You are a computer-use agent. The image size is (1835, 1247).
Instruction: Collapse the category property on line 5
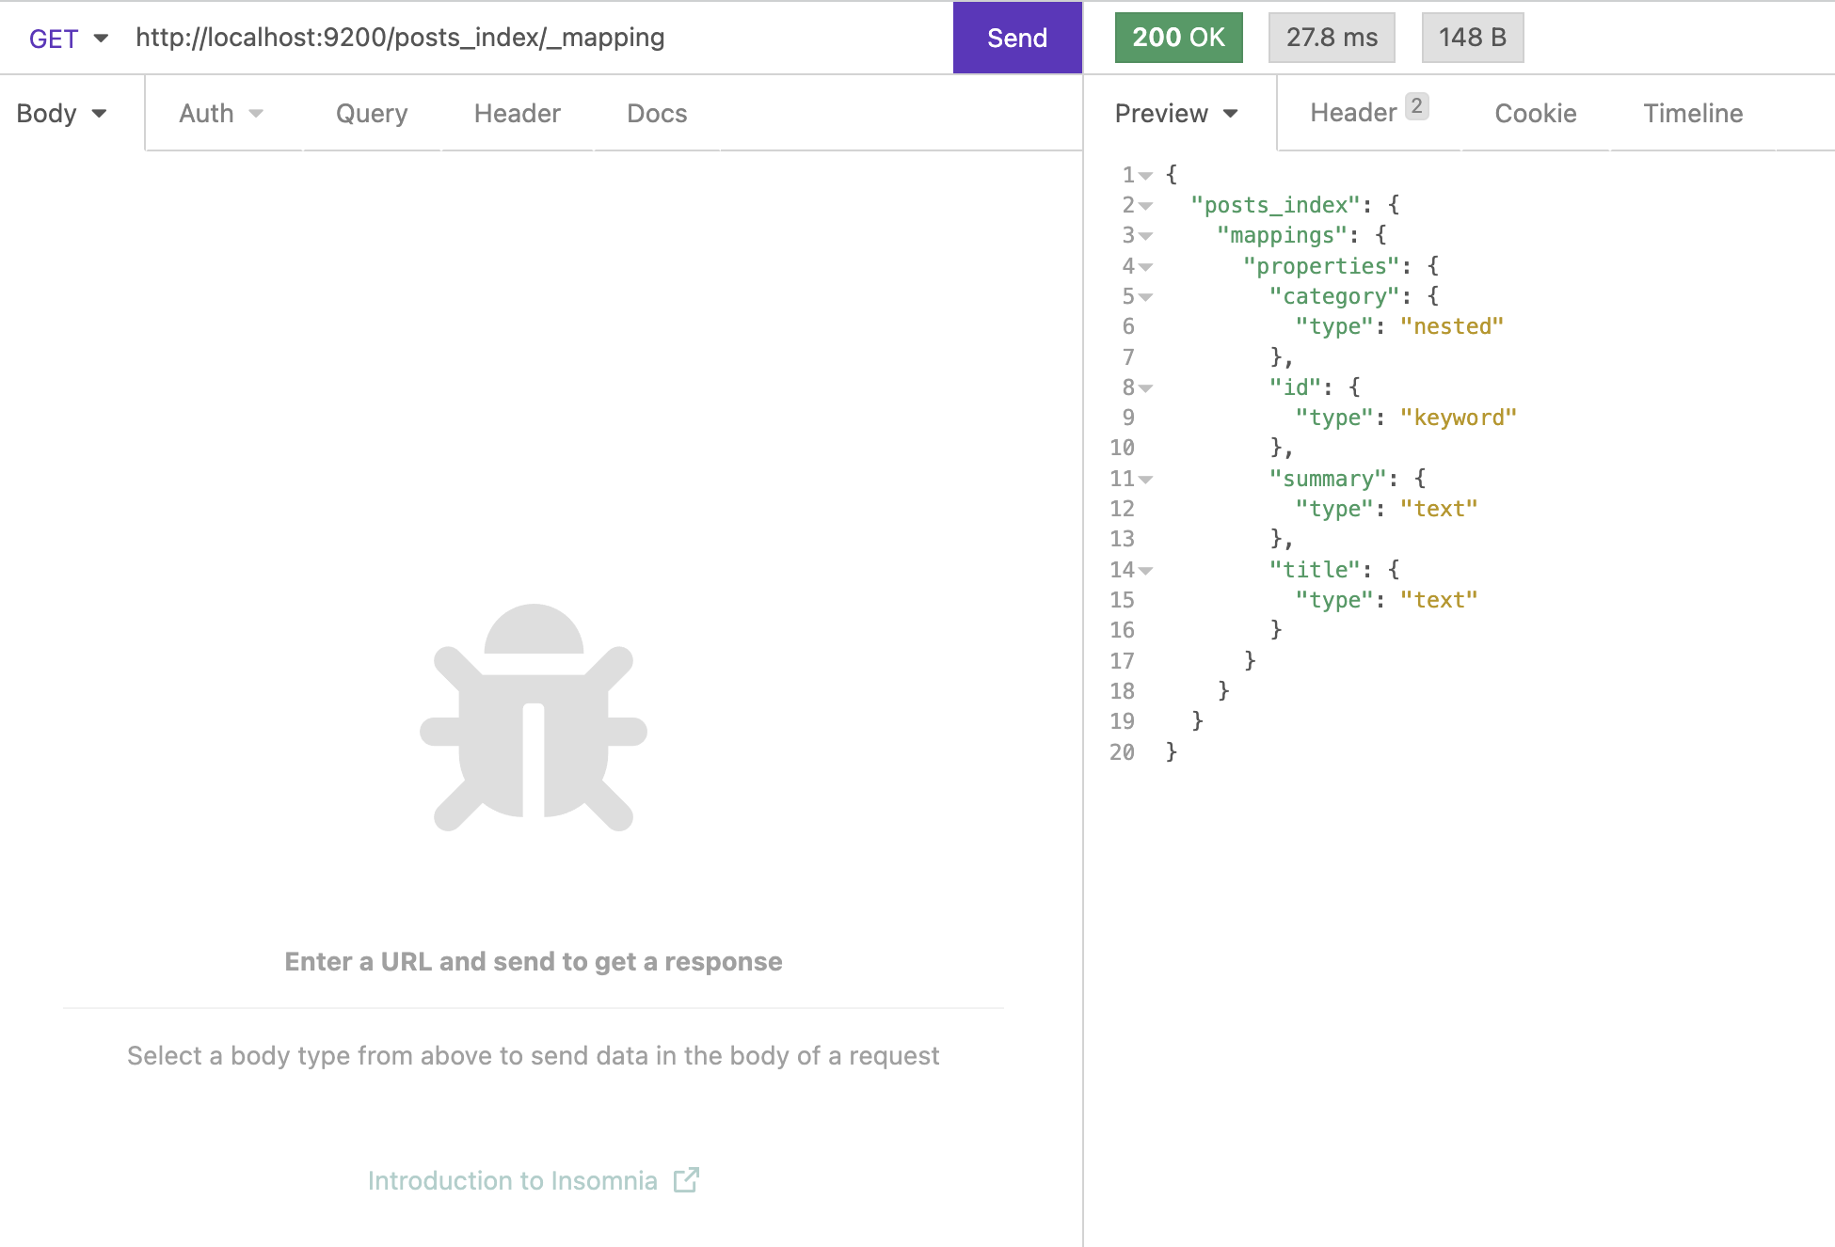(1147, 297)
